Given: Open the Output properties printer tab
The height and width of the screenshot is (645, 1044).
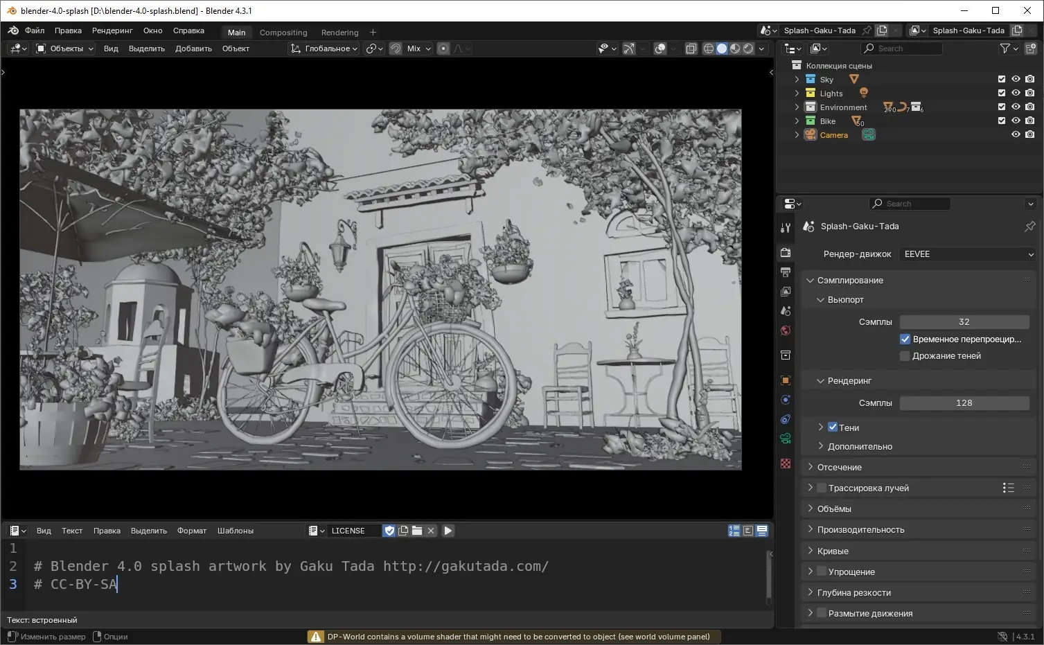Looking at the screenshot, I should click(786, 272).
